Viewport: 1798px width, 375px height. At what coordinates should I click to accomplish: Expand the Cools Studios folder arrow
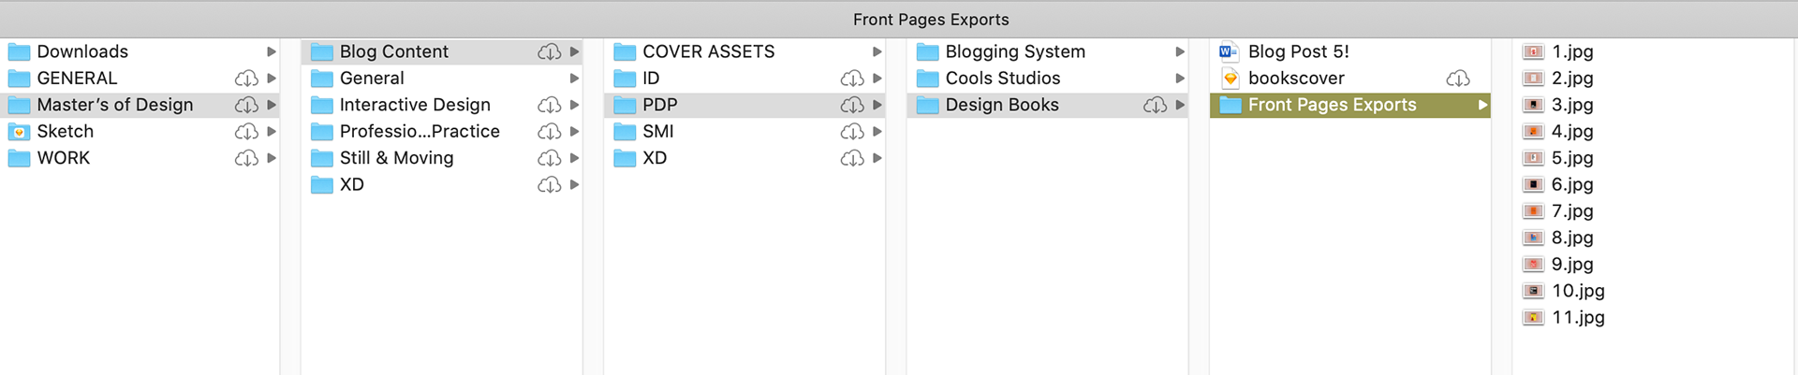1180,79
